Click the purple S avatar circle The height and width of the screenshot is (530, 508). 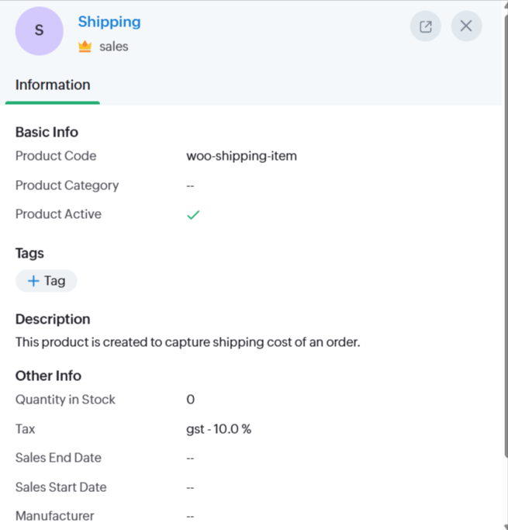[x=40, y=31]
